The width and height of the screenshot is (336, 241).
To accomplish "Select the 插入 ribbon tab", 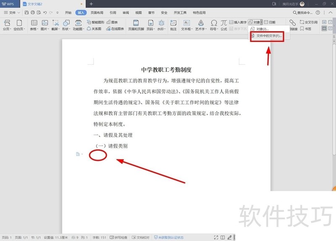I will tap(81, 13).
